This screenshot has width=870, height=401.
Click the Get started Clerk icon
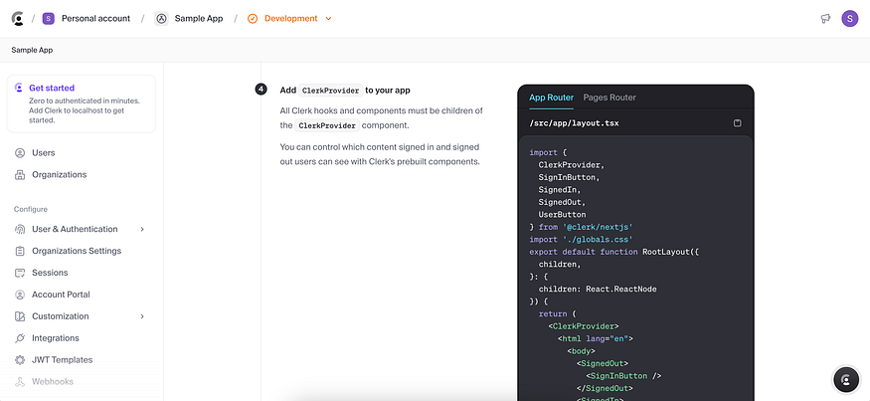click(x=19, y=88)
